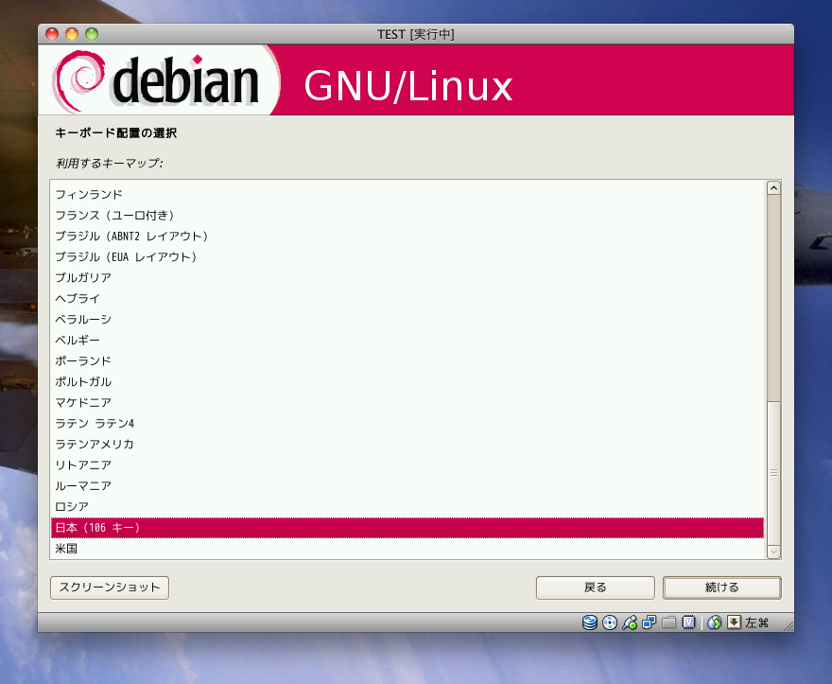Viewport: 832px width, 684px height.
Task: Select ブラジル (EUA レイアウト) keymap
Action: [x=407, y=256]
